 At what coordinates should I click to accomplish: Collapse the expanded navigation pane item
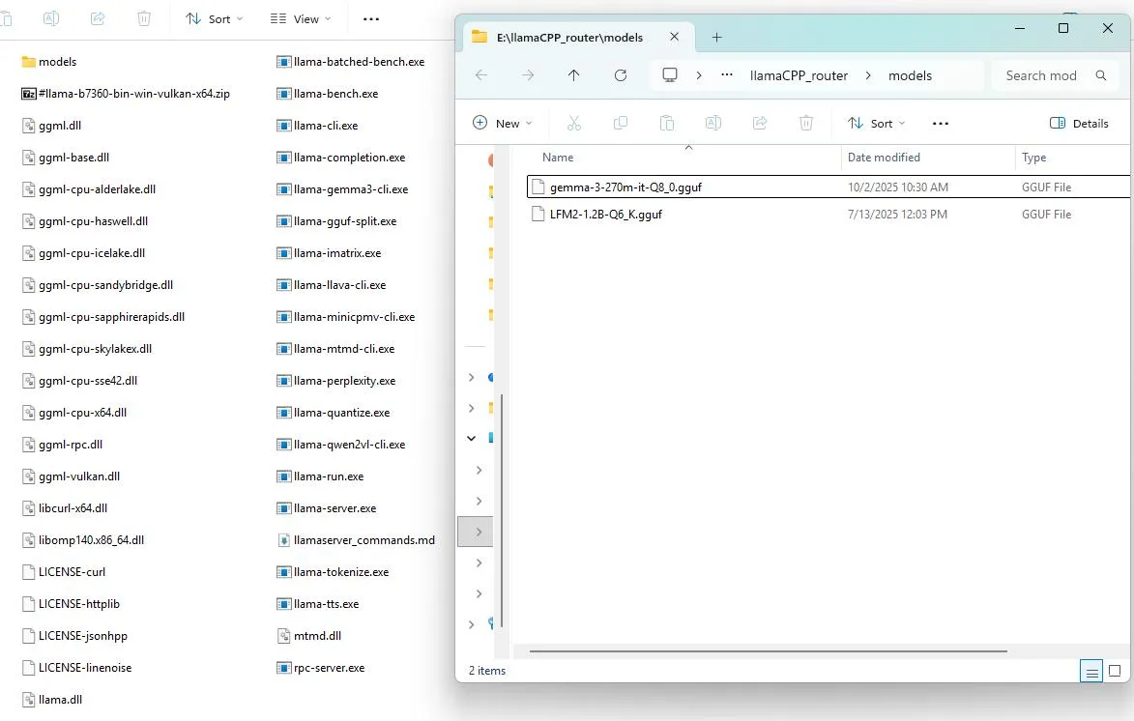(x=472, y=438)
